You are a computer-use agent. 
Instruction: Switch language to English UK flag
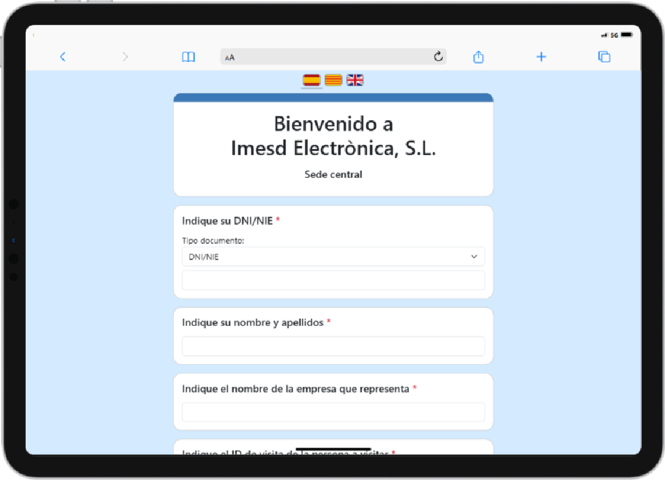click(x=355, y=80)
